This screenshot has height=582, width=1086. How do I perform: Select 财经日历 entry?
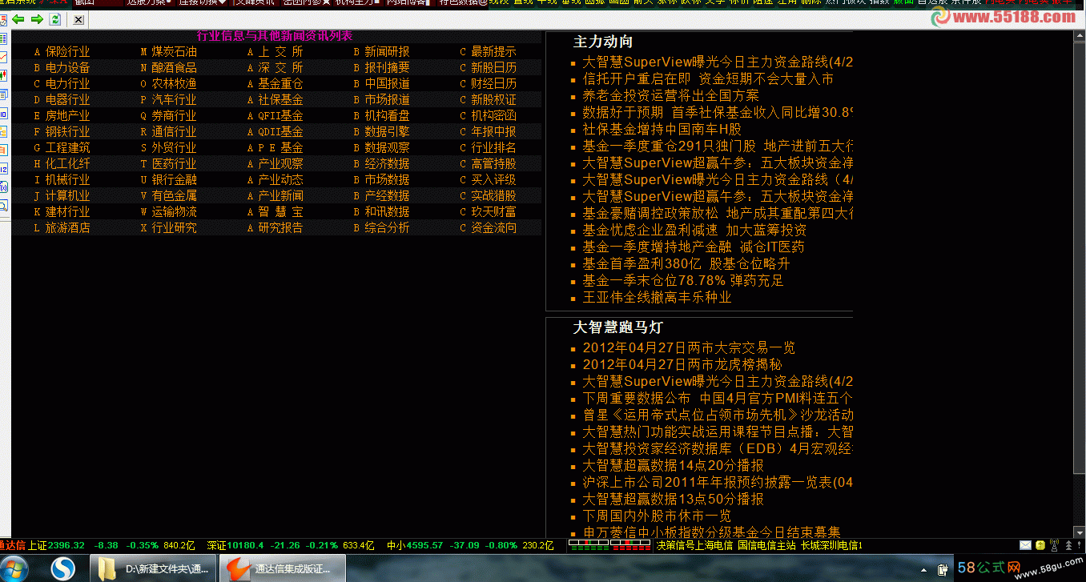pos(493,84)
